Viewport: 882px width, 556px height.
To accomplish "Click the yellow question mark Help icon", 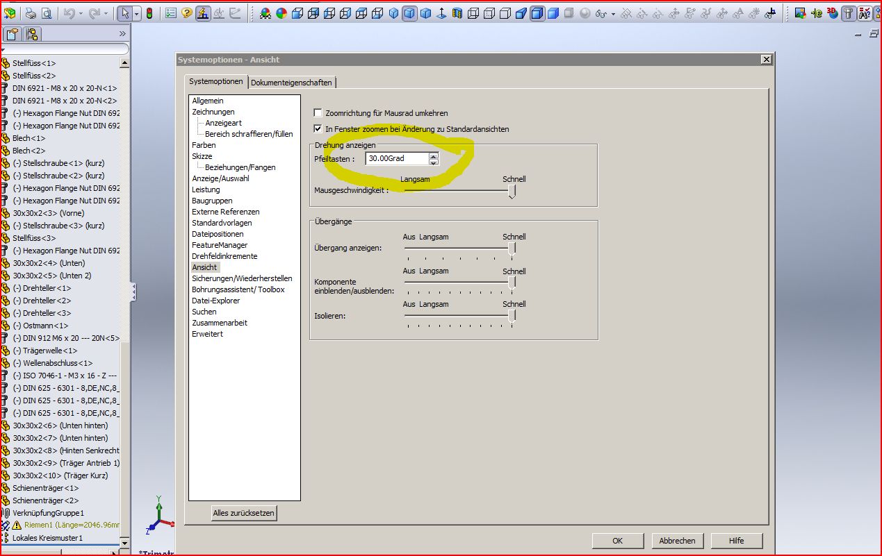I will click(187, 13).
